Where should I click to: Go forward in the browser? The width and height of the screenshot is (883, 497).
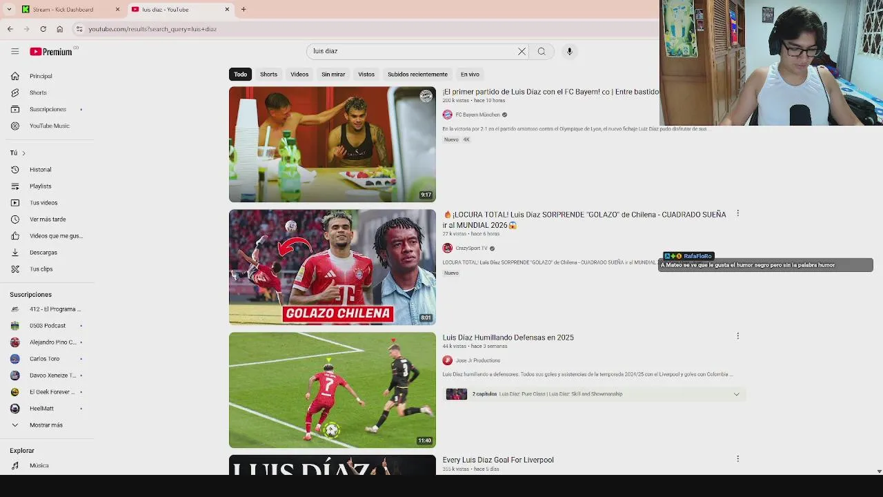tap(26, 29)
